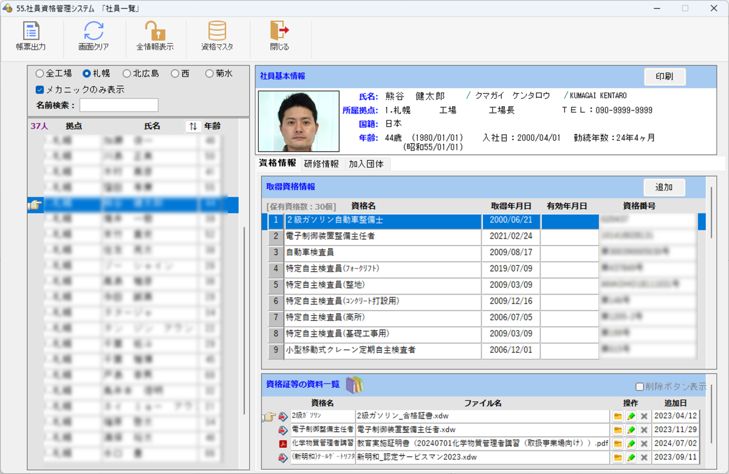Viewport: 729px width, 474px height.
Task: Click the 印刷 print button
Action: (665, 76)
